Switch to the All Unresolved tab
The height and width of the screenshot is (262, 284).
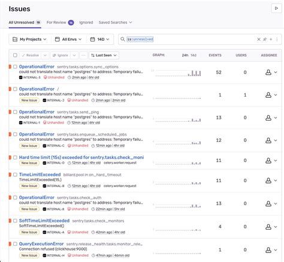click(x=25, y=23)
